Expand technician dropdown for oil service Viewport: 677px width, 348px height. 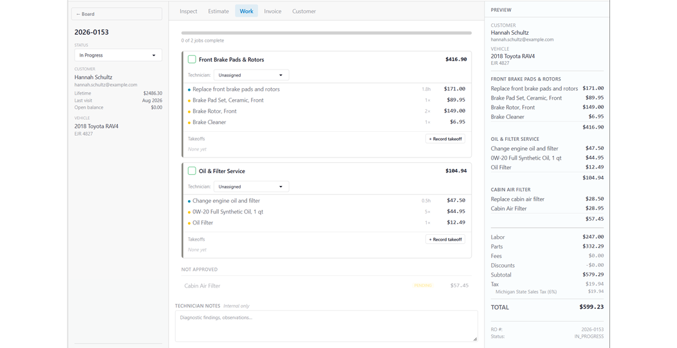[x=251, y=187]
